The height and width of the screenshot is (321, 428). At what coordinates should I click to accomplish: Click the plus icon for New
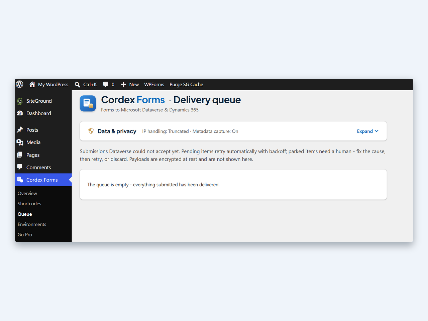click(x=123, y=85)
